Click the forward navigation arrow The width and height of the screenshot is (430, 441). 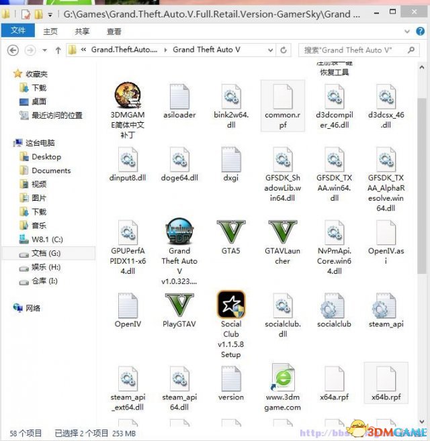[30, 50]
